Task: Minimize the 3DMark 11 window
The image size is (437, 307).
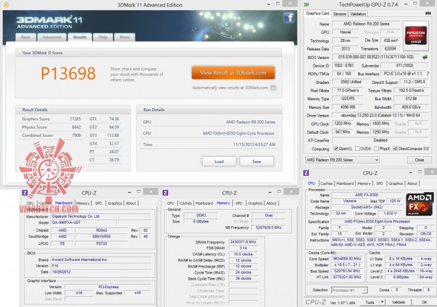Action: click(268, 5)
